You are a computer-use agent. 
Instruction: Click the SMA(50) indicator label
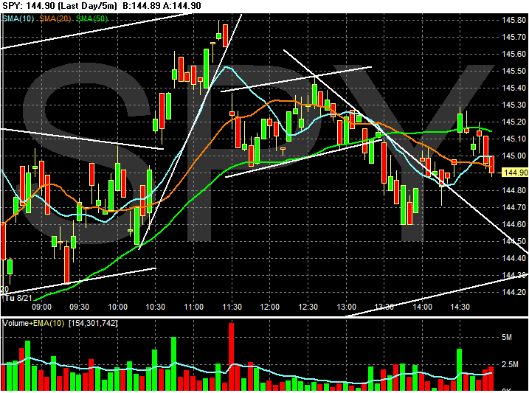tap(91, 19)
